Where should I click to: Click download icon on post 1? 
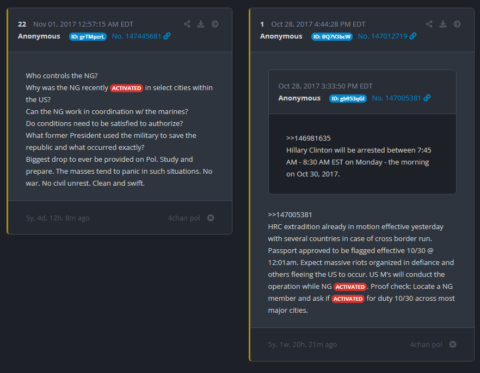click(443, 24)
